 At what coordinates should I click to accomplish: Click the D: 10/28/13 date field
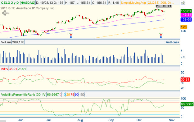[x=44, y=2]
